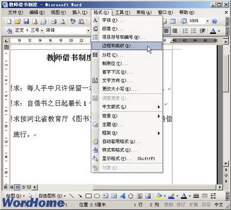The height and width of the screenshot is (210, 231).
Task: Switch to Print Layout view button
Action: (x=17, y=187)
